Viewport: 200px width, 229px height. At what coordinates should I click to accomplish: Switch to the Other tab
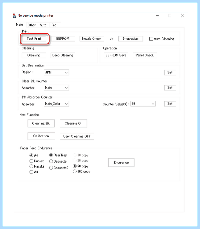click(32, 25)
